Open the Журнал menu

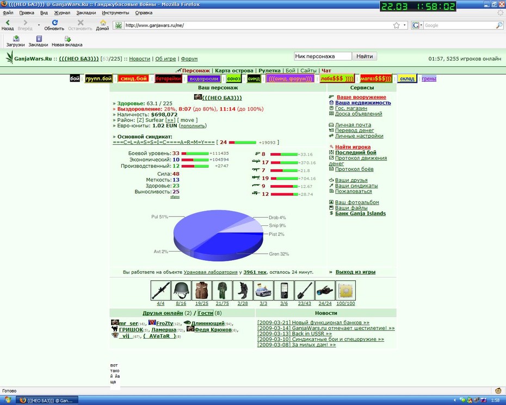62,13
